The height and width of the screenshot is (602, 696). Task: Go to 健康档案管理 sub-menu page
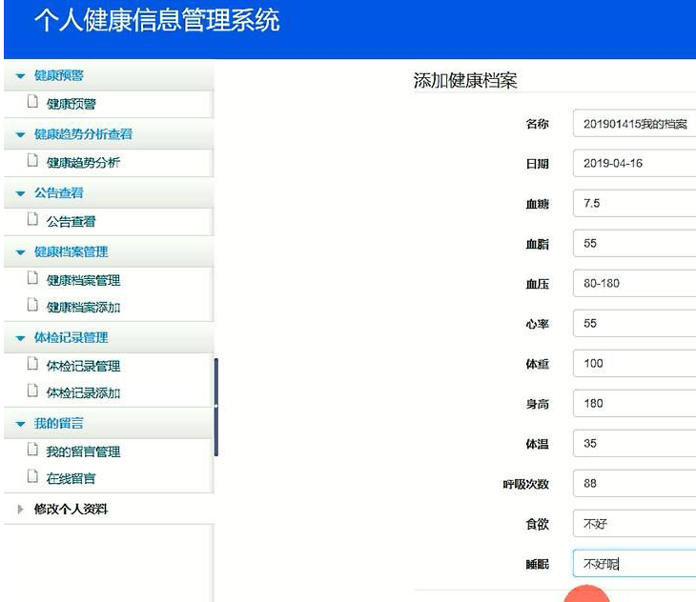83,281
